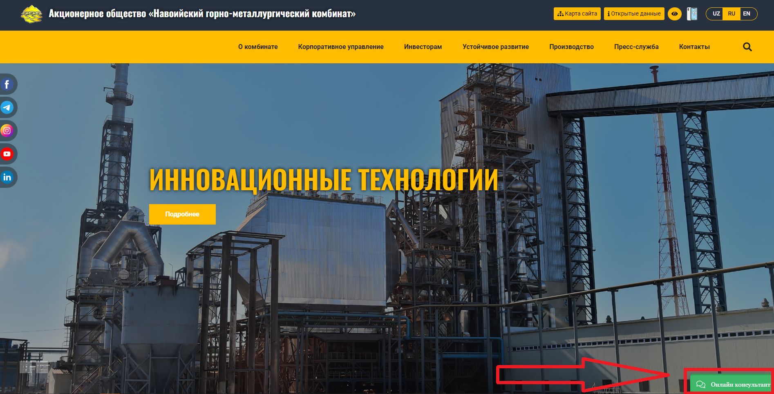This screenshot has width=774, height=394.
Task: Switch site language to UZ
Action: point(716,14)
